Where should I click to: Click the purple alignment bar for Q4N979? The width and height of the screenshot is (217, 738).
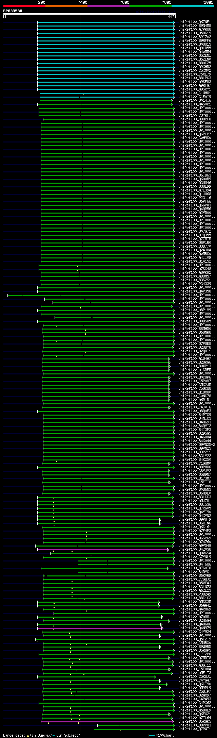pyautogui.click(x=100, y=628)
